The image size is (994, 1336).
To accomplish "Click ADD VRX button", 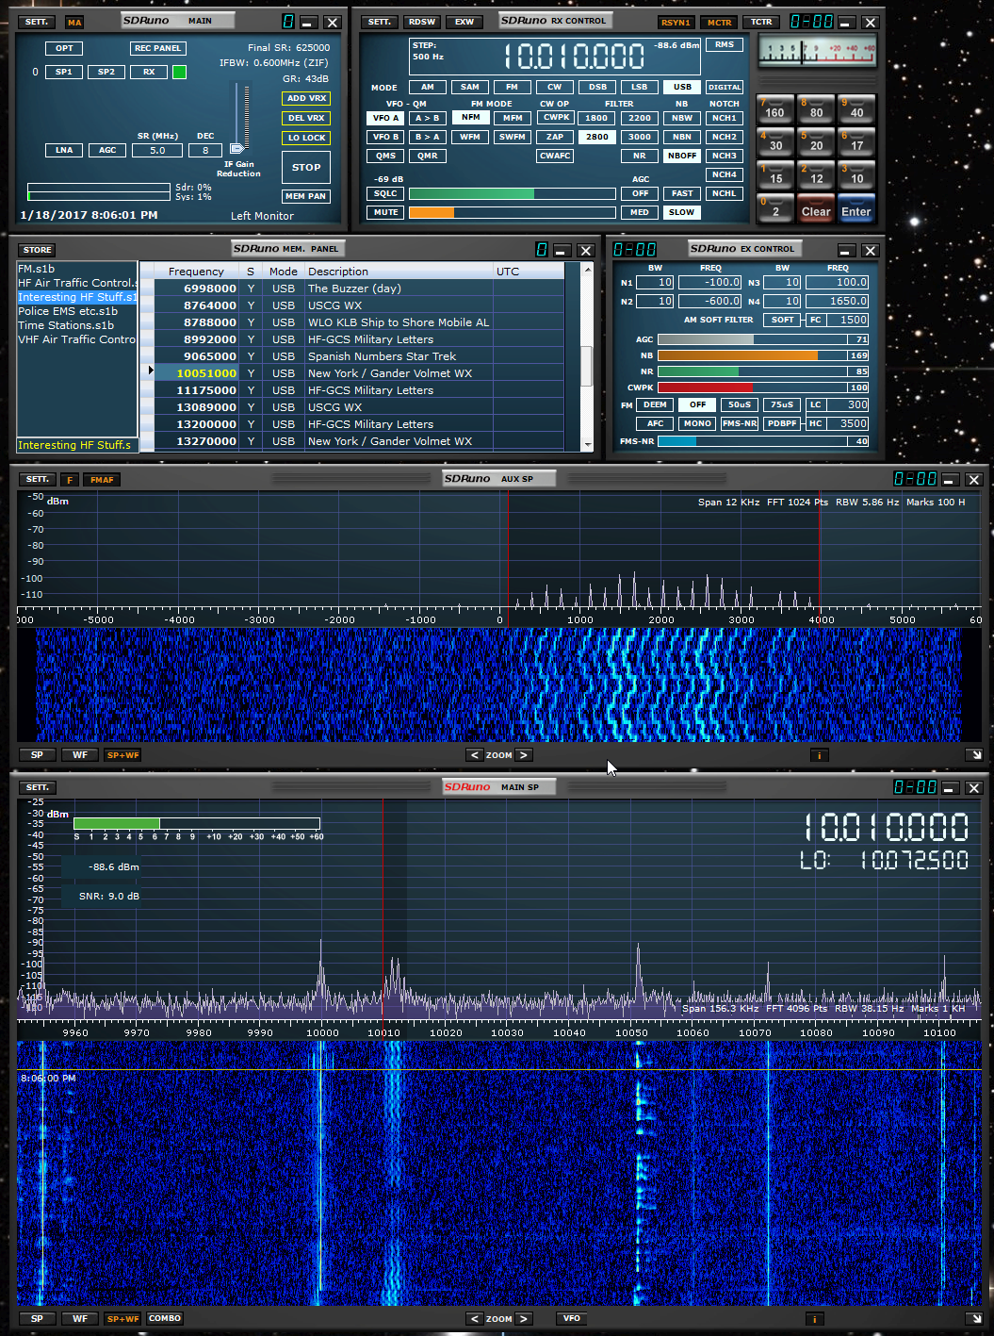I will coord(306,98).
